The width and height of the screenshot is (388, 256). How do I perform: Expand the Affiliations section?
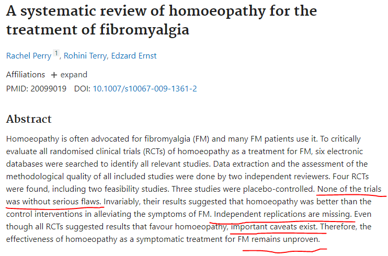(x=69, y=75)
